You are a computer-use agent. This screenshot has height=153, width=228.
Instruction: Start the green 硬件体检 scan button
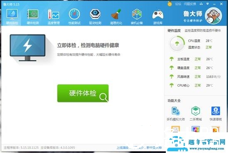[x=83, y=93]
